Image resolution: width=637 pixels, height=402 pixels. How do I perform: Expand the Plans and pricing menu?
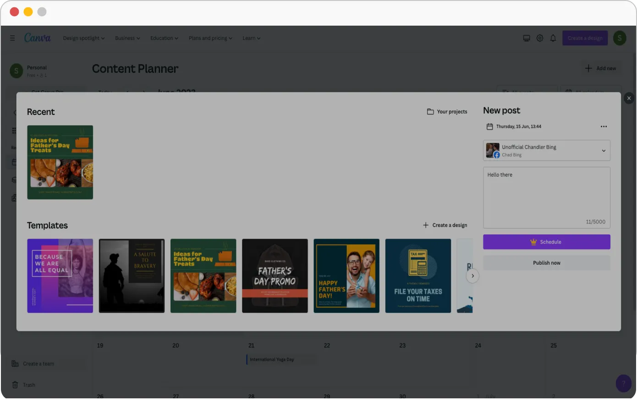pyautogui.click(x=210, y=38)
